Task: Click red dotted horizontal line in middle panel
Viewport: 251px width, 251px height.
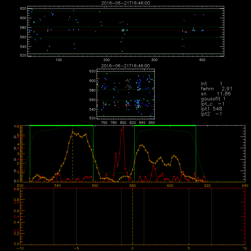Action: (125, 105)
